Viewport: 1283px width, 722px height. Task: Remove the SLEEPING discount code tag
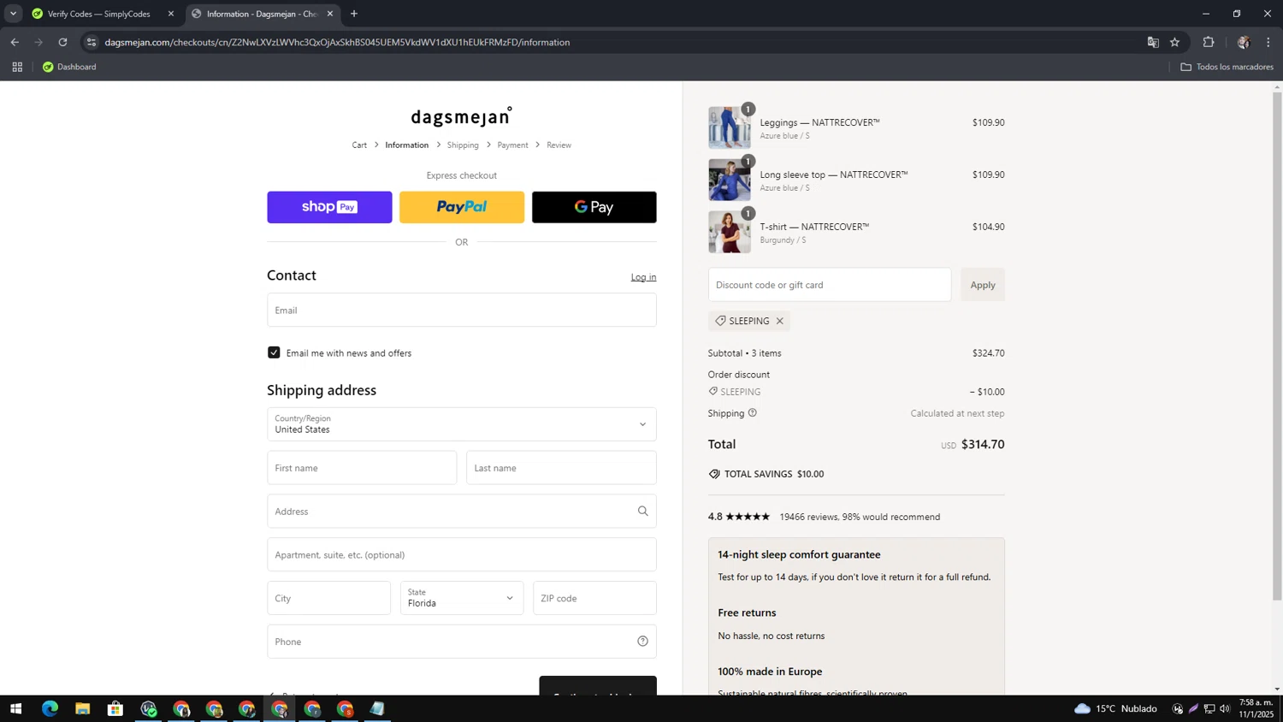pos(779,321)
